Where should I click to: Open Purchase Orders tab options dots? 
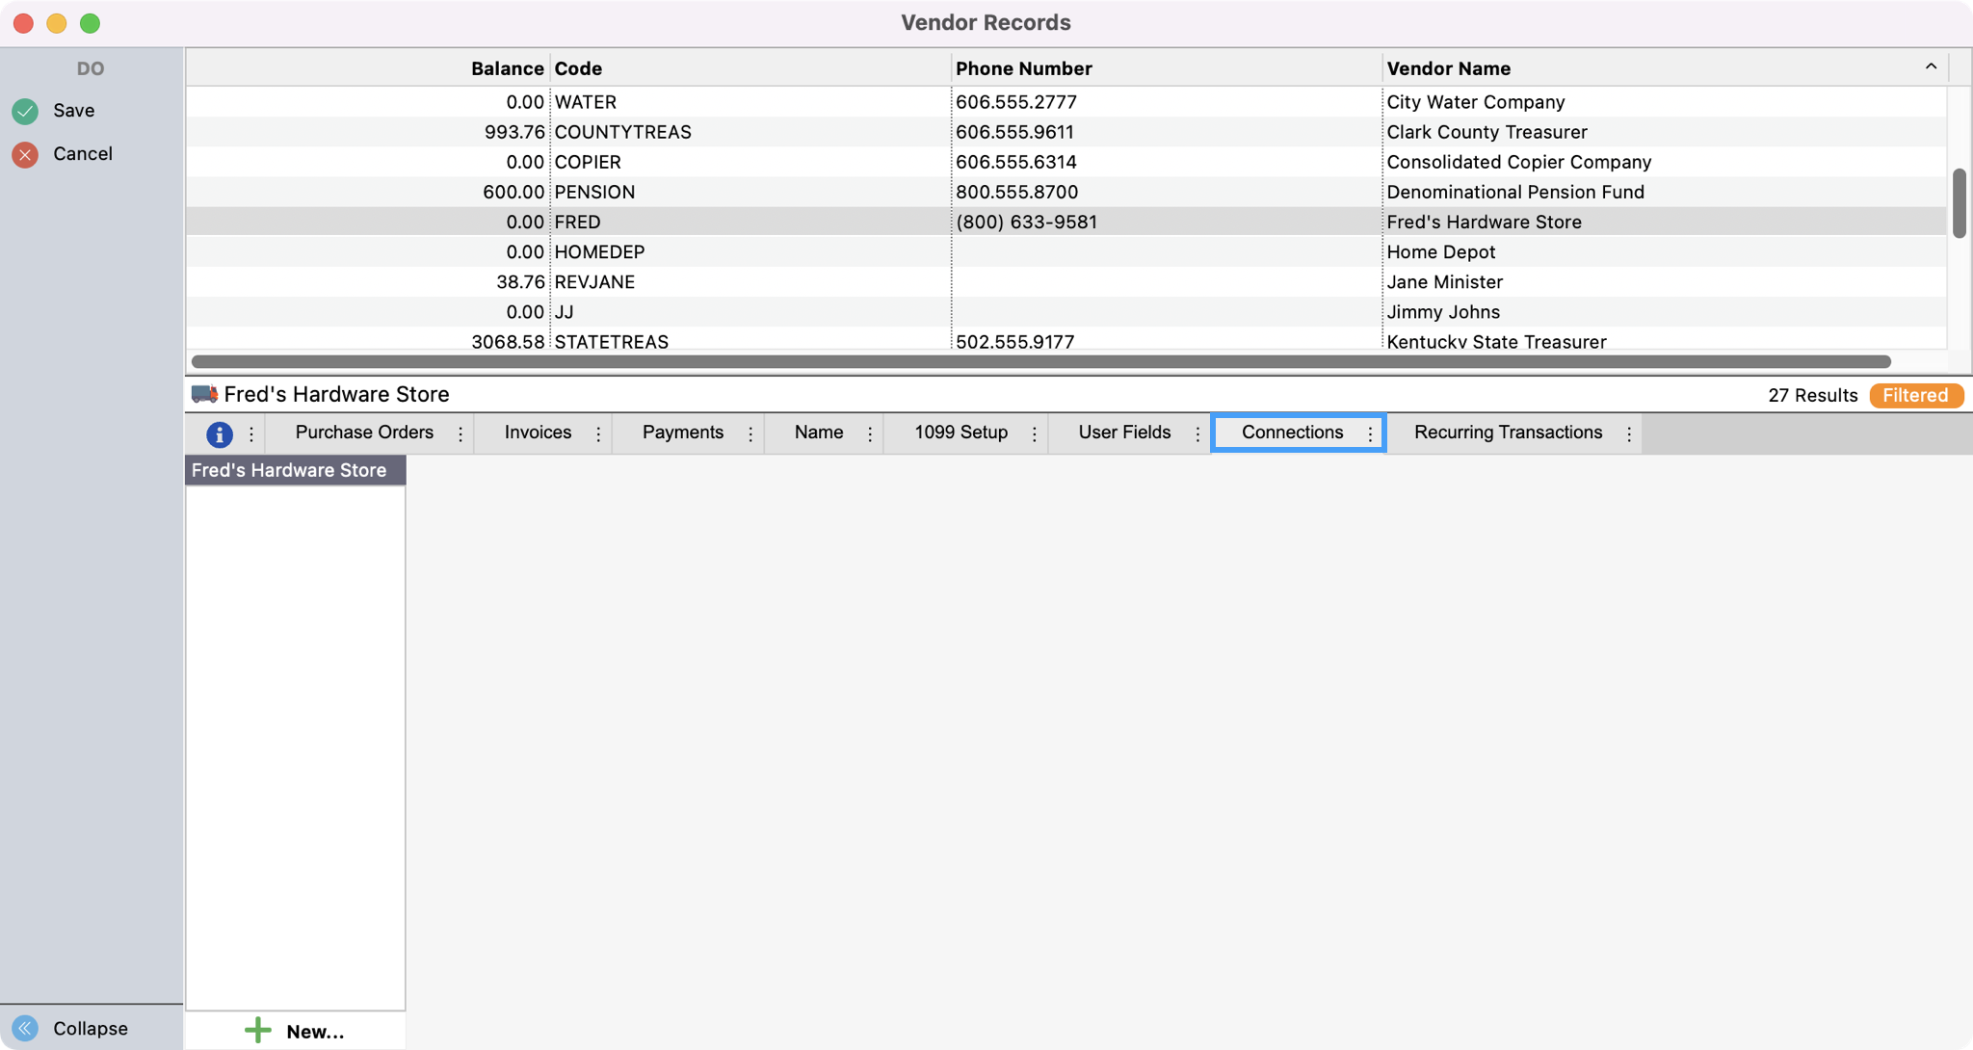point(460,433)
